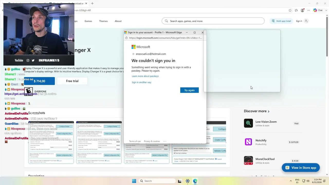Click the Paid label for Low Vision Zoom

point(296,124)
